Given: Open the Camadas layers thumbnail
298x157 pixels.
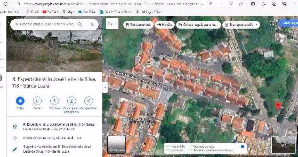Looking at the screenshot, I should pyautogui.click(x=116, y=144).
